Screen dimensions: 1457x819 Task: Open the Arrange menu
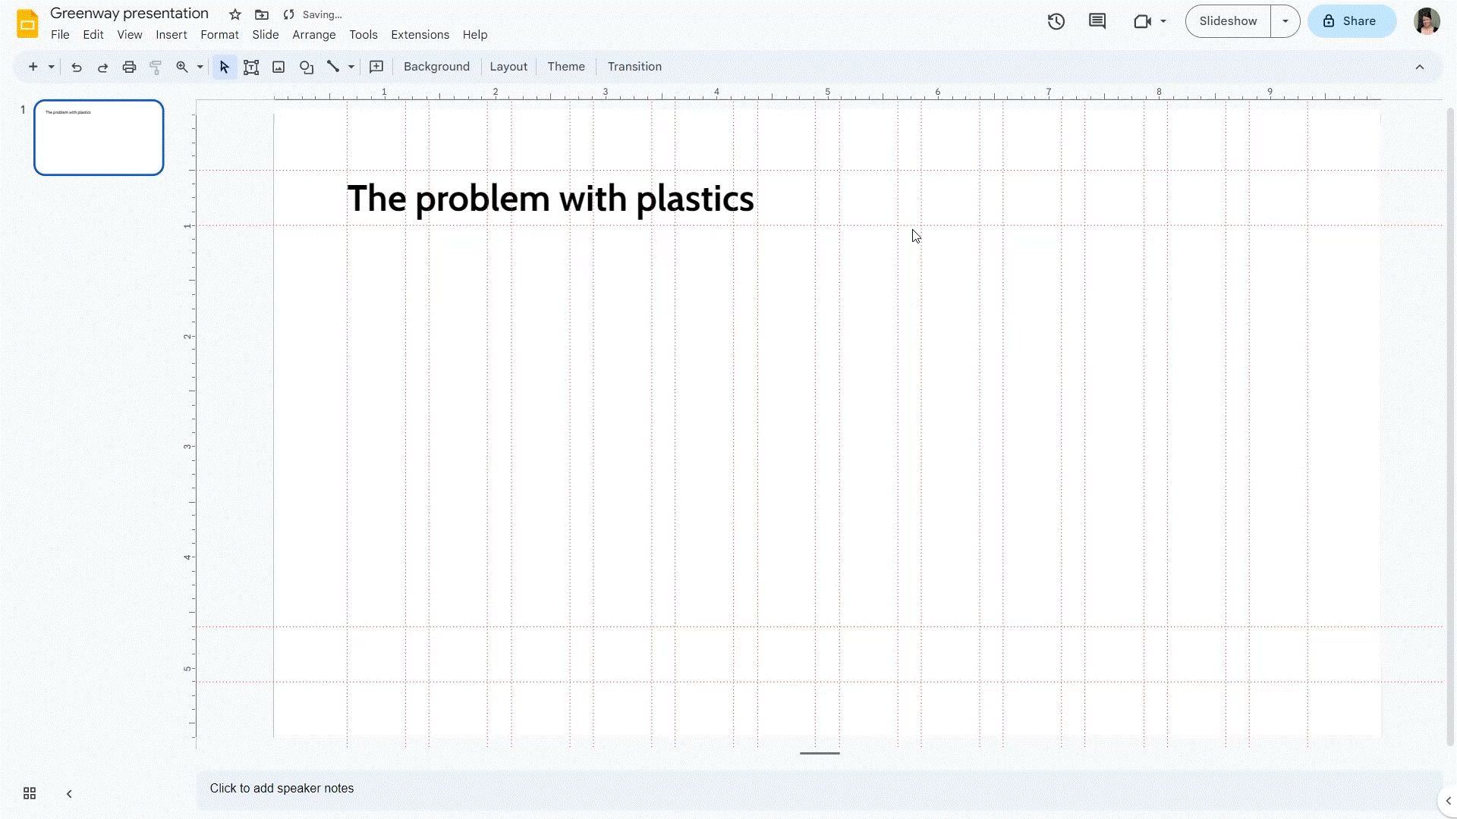coord(314,34)
